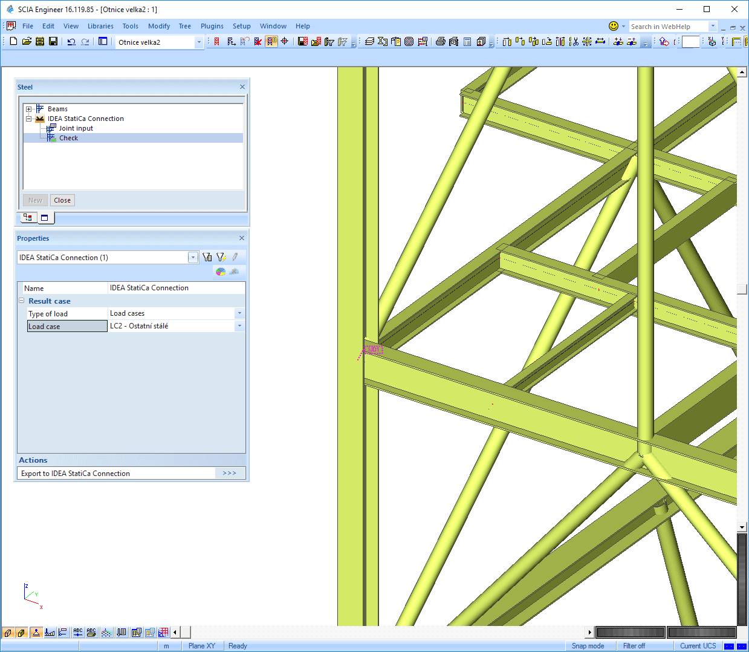
Task: Click the project window icon beside Undo/Redo
Action: (103, 42)
